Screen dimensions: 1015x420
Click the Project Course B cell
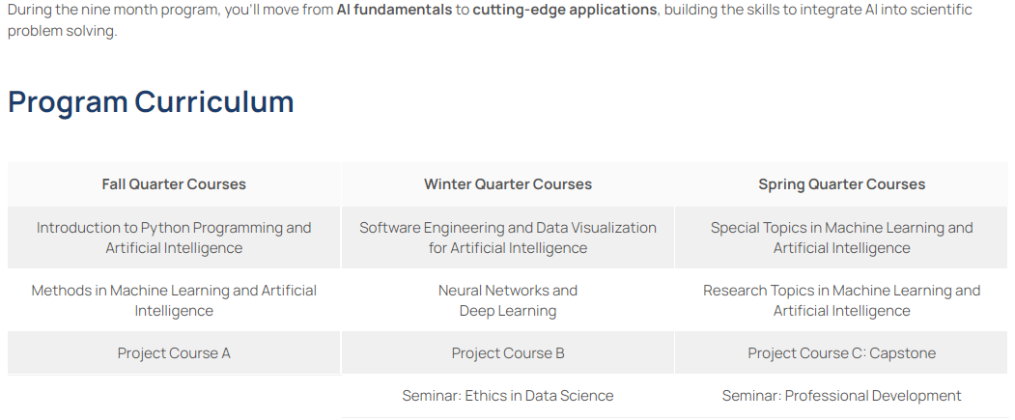(x=508, y=353)
